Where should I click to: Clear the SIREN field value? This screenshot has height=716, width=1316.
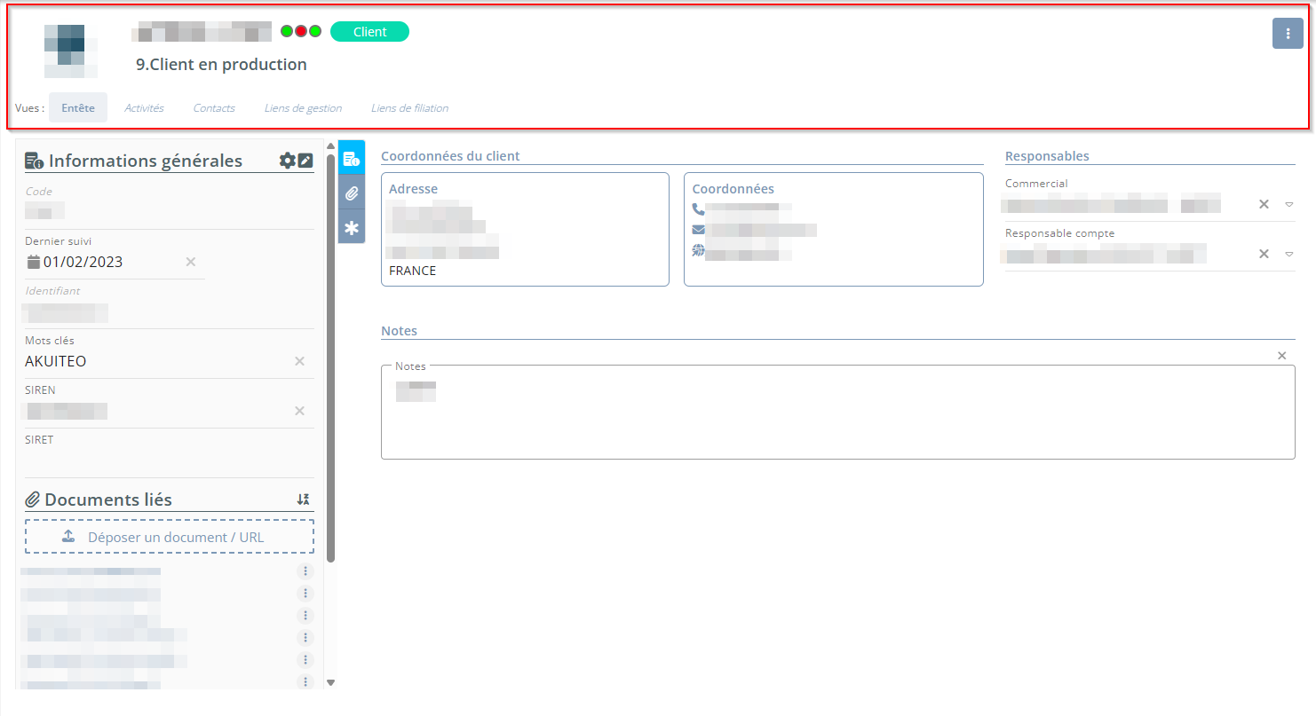[x=299, y=411]
